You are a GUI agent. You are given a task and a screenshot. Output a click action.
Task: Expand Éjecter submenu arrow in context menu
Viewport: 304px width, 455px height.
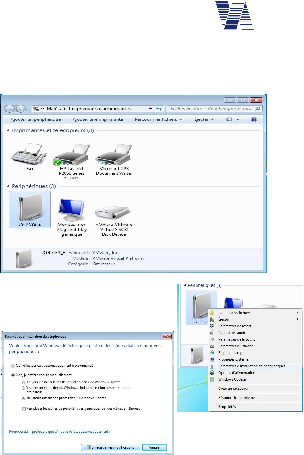tap(298, 319)
